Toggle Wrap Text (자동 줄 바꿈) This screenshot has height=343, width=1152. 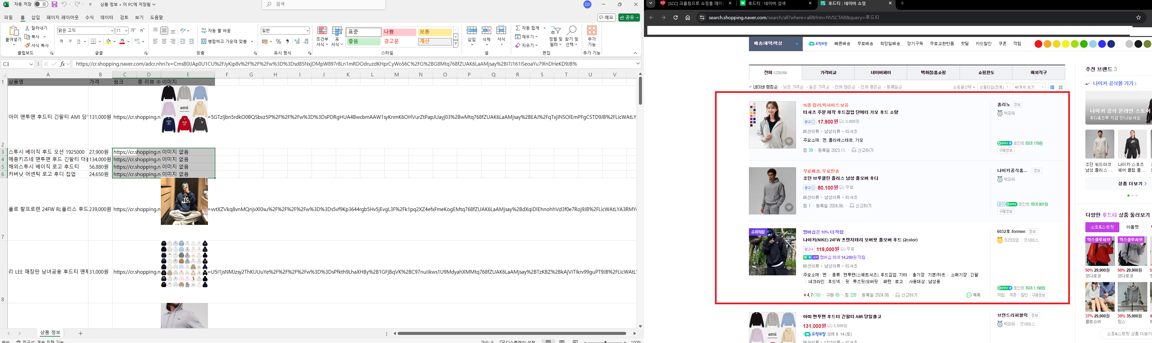tap(216, 30)
